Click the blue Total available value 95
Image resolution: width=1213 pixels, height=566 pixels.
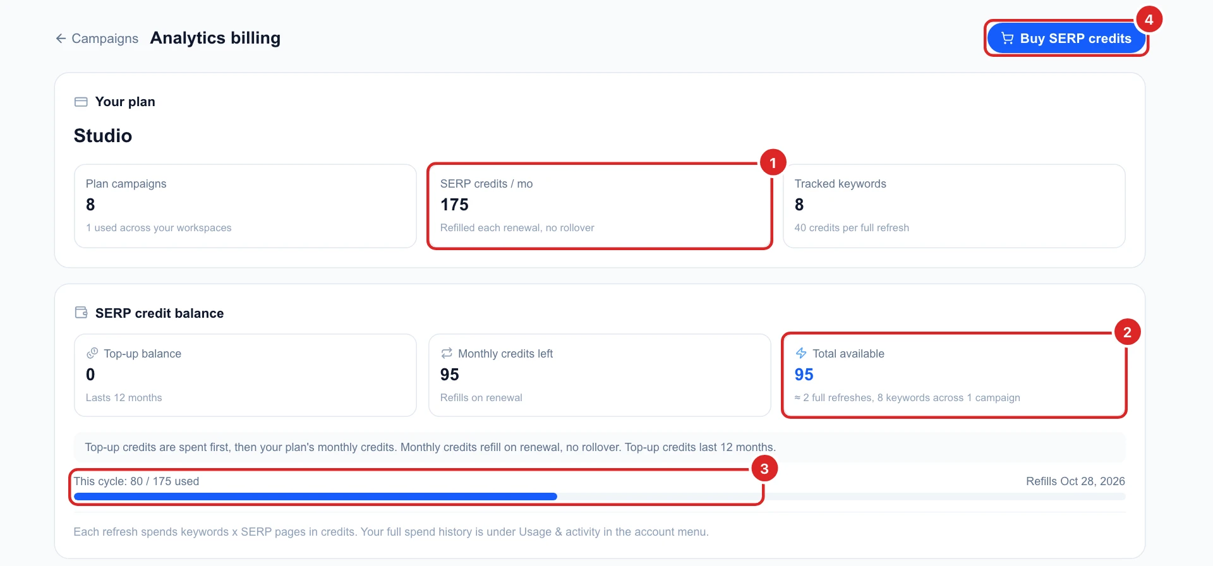coord(804,375)
